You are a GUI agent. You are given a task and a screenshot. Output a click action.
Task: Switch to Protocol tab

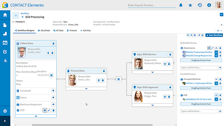(72, 30)
